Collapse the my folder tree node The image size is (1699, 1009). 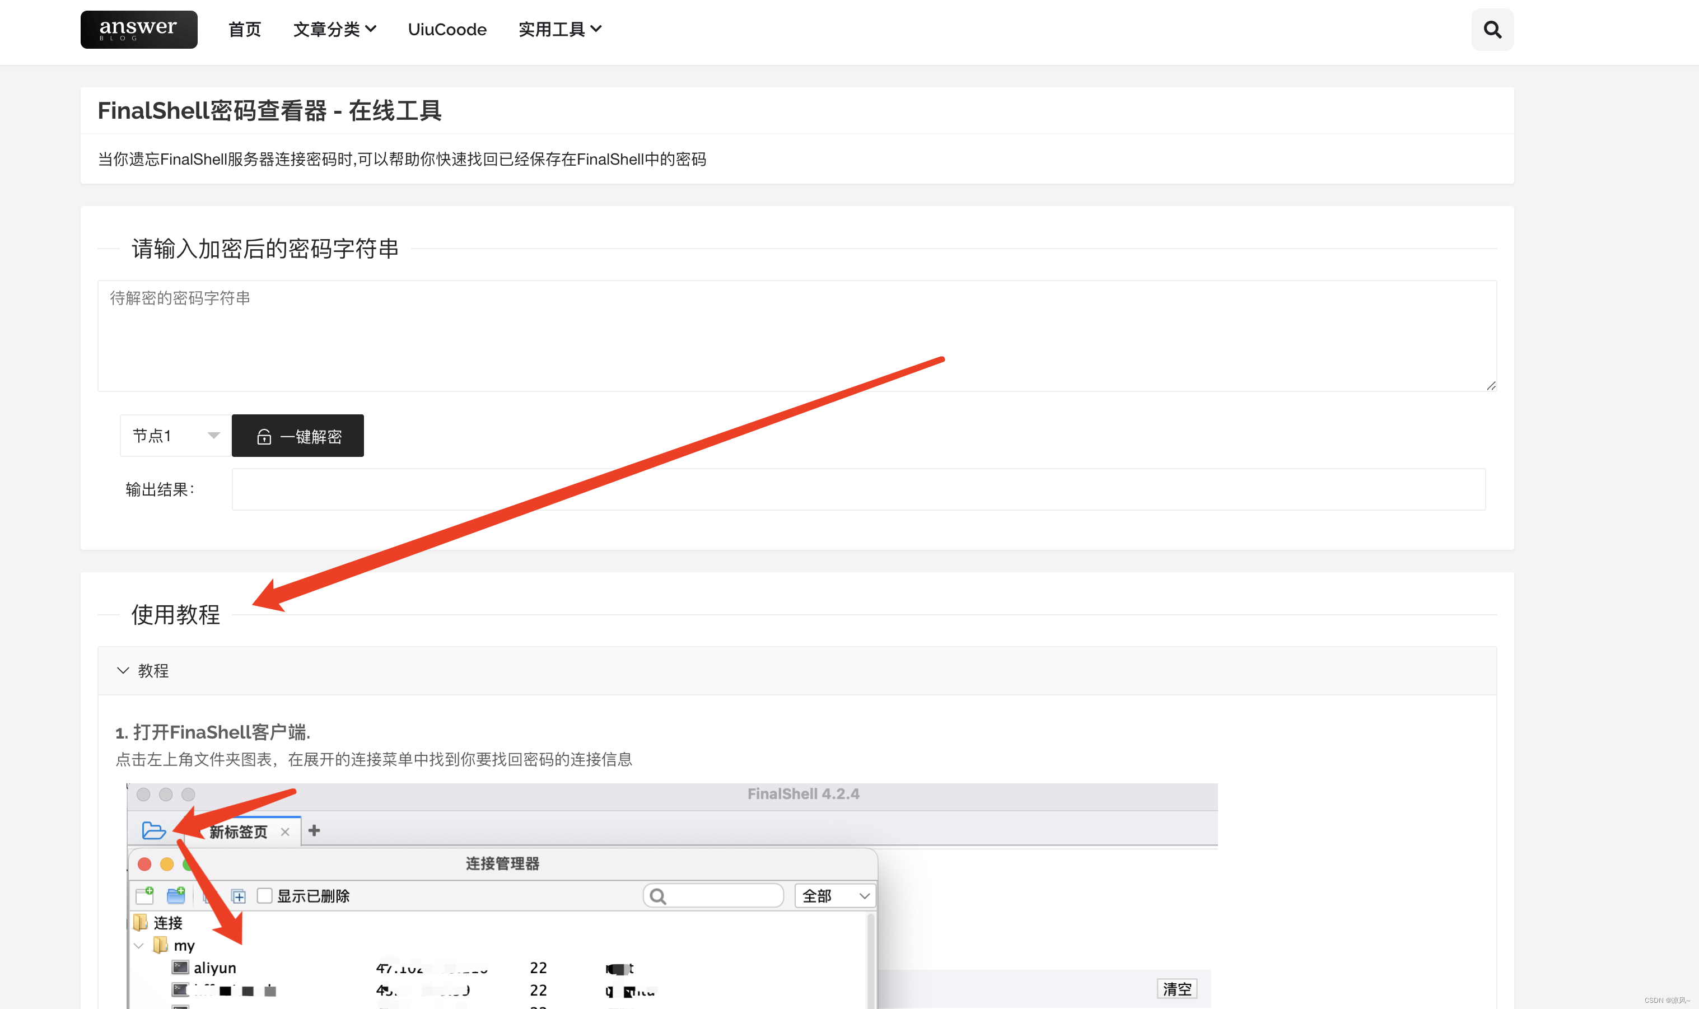click(139, 945)
